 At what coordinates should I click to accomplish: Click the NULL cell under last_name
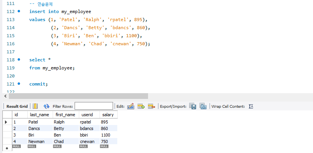tap(32, 146)
